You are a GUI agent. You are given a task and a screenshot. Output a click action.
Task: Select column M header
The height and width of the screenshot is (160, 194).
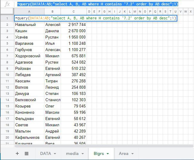tap(135, 12)
